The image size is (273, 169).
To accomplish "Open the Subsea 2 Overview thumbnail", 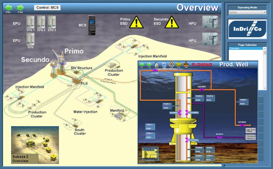I will pyautogui.click(x=35, y=145).
